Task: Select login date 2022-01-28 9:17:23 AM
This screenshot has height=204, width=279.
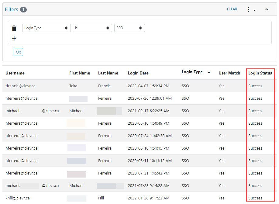Action: pos(149,198)
